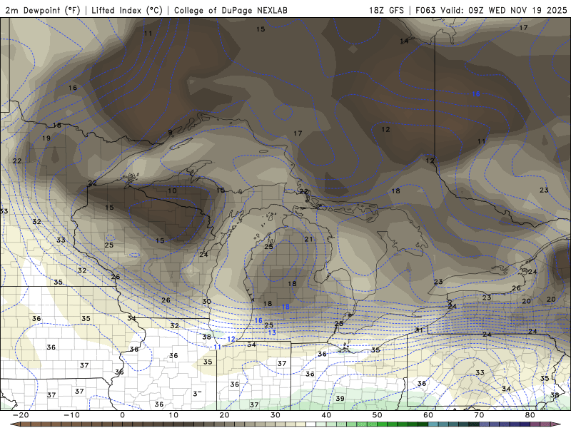Click the "-10" color scale label

click(x=71, y=415)
